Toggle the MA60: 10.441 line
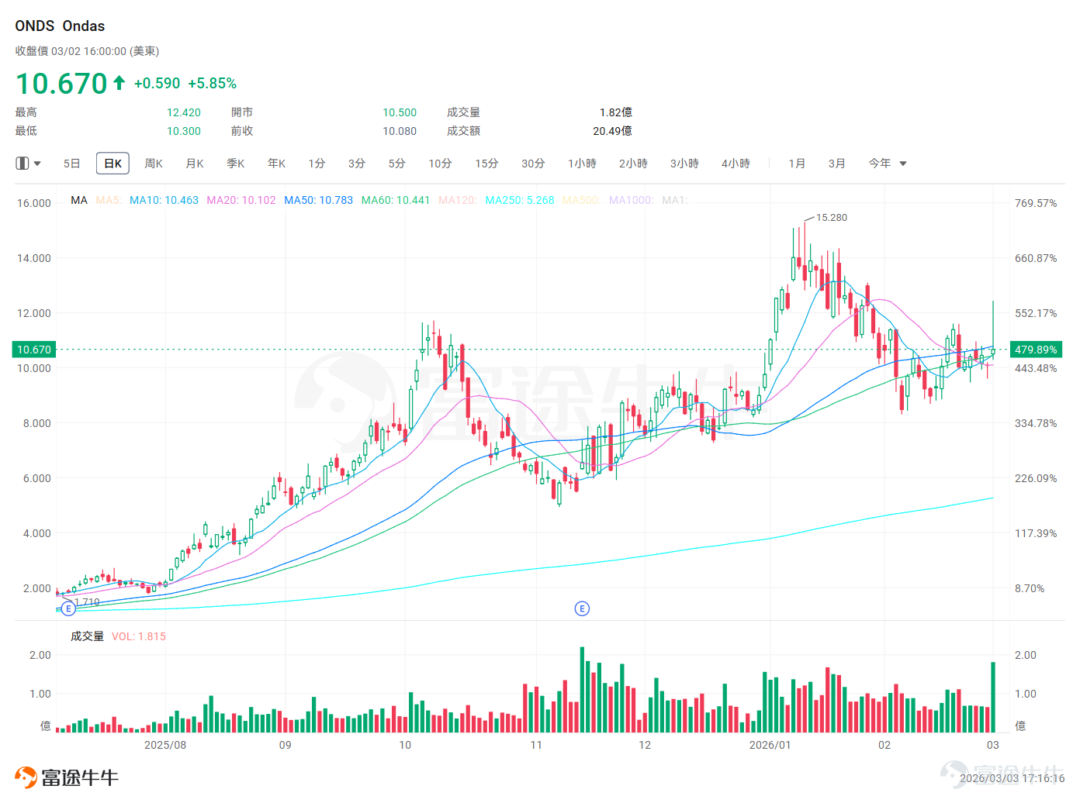 (396, 200)
